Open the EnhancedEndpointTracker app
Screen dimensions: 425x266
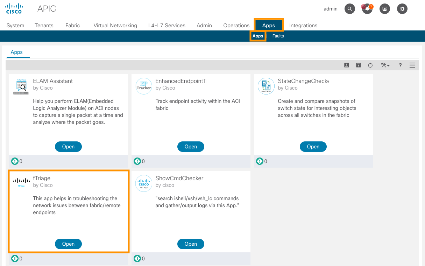coord(191,147)
